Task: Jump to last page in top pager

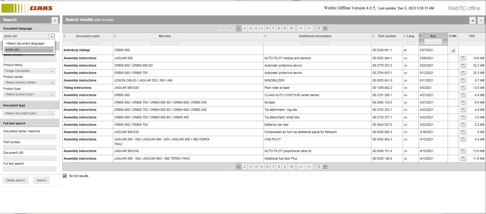Action: point(309,28)
